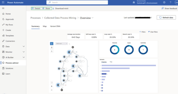Open the settings gear icon
178x94 pixels.
click(x=164, y=2)
